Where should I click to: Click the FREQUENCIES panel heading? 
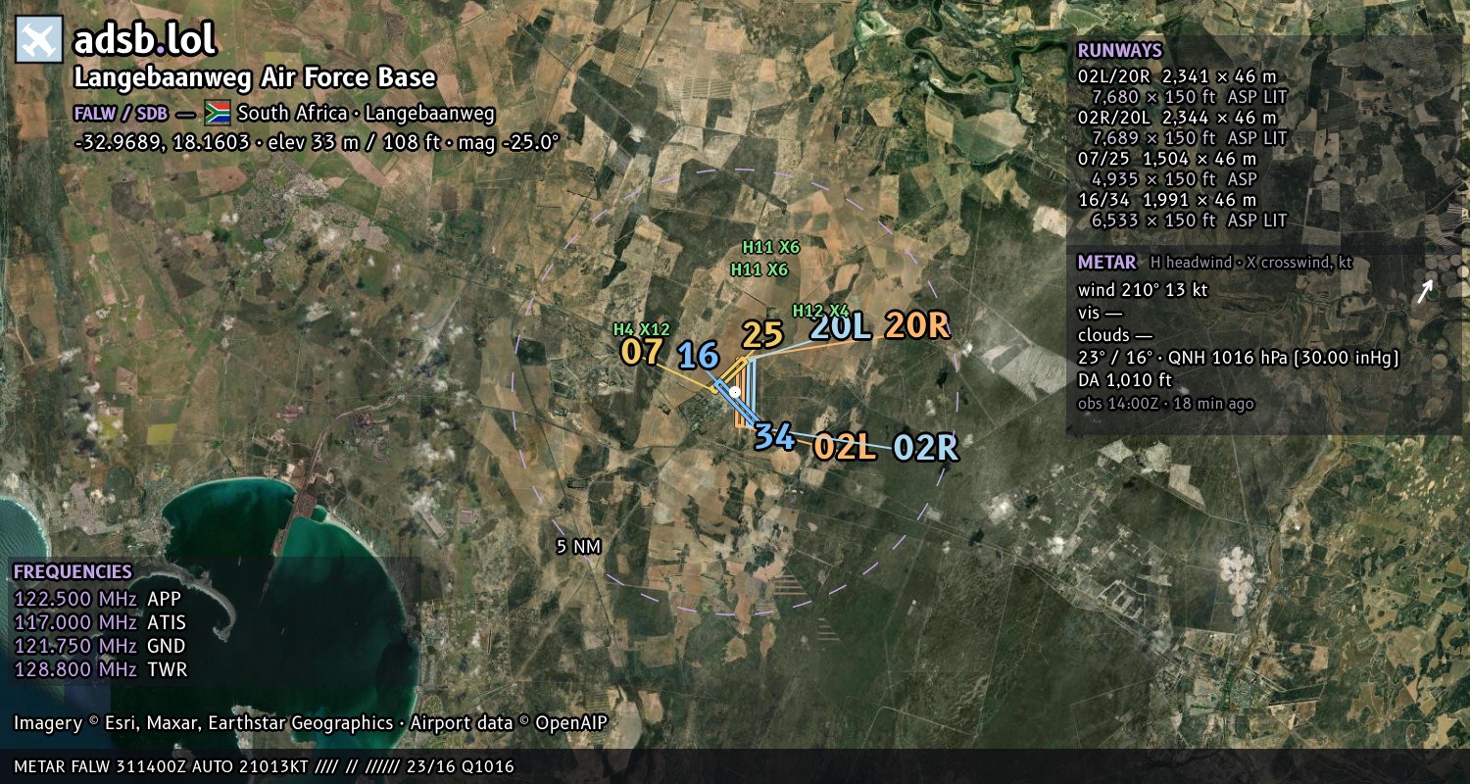coord(73,572)
